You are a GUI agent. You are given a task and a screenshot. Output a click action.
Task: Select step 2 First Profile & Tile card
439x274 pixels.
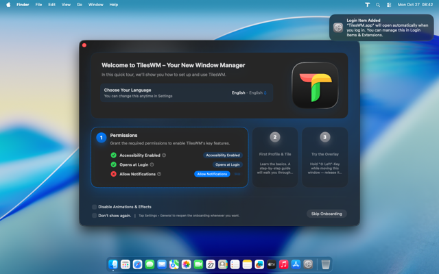[275, 157]
